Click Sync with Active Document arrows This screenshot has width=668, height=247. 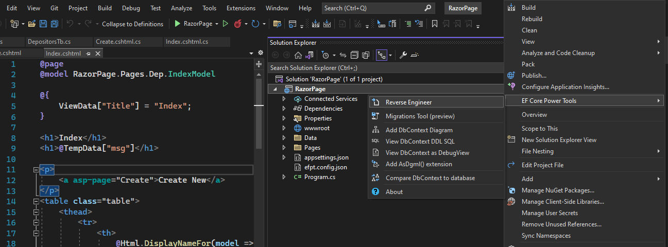pyautogui.click(x=342, y=55)
